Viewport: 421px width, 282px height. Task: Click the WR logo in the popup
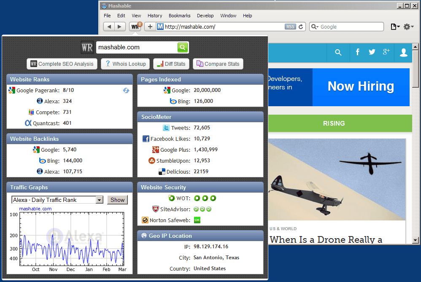[87, 48]
